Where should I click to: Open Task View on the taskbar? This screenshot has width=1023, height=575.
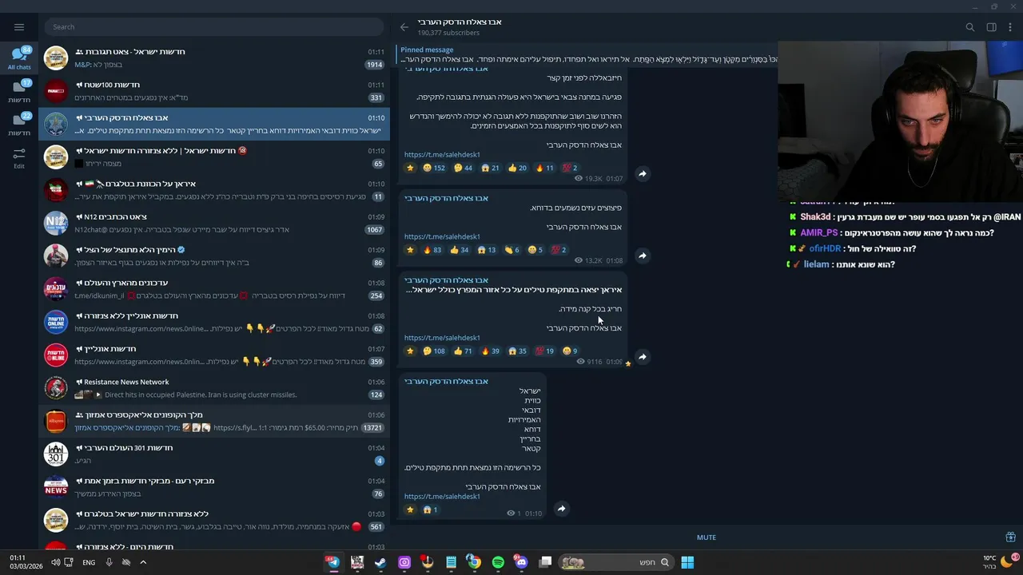pyautogui.click(x=545, y=562)
